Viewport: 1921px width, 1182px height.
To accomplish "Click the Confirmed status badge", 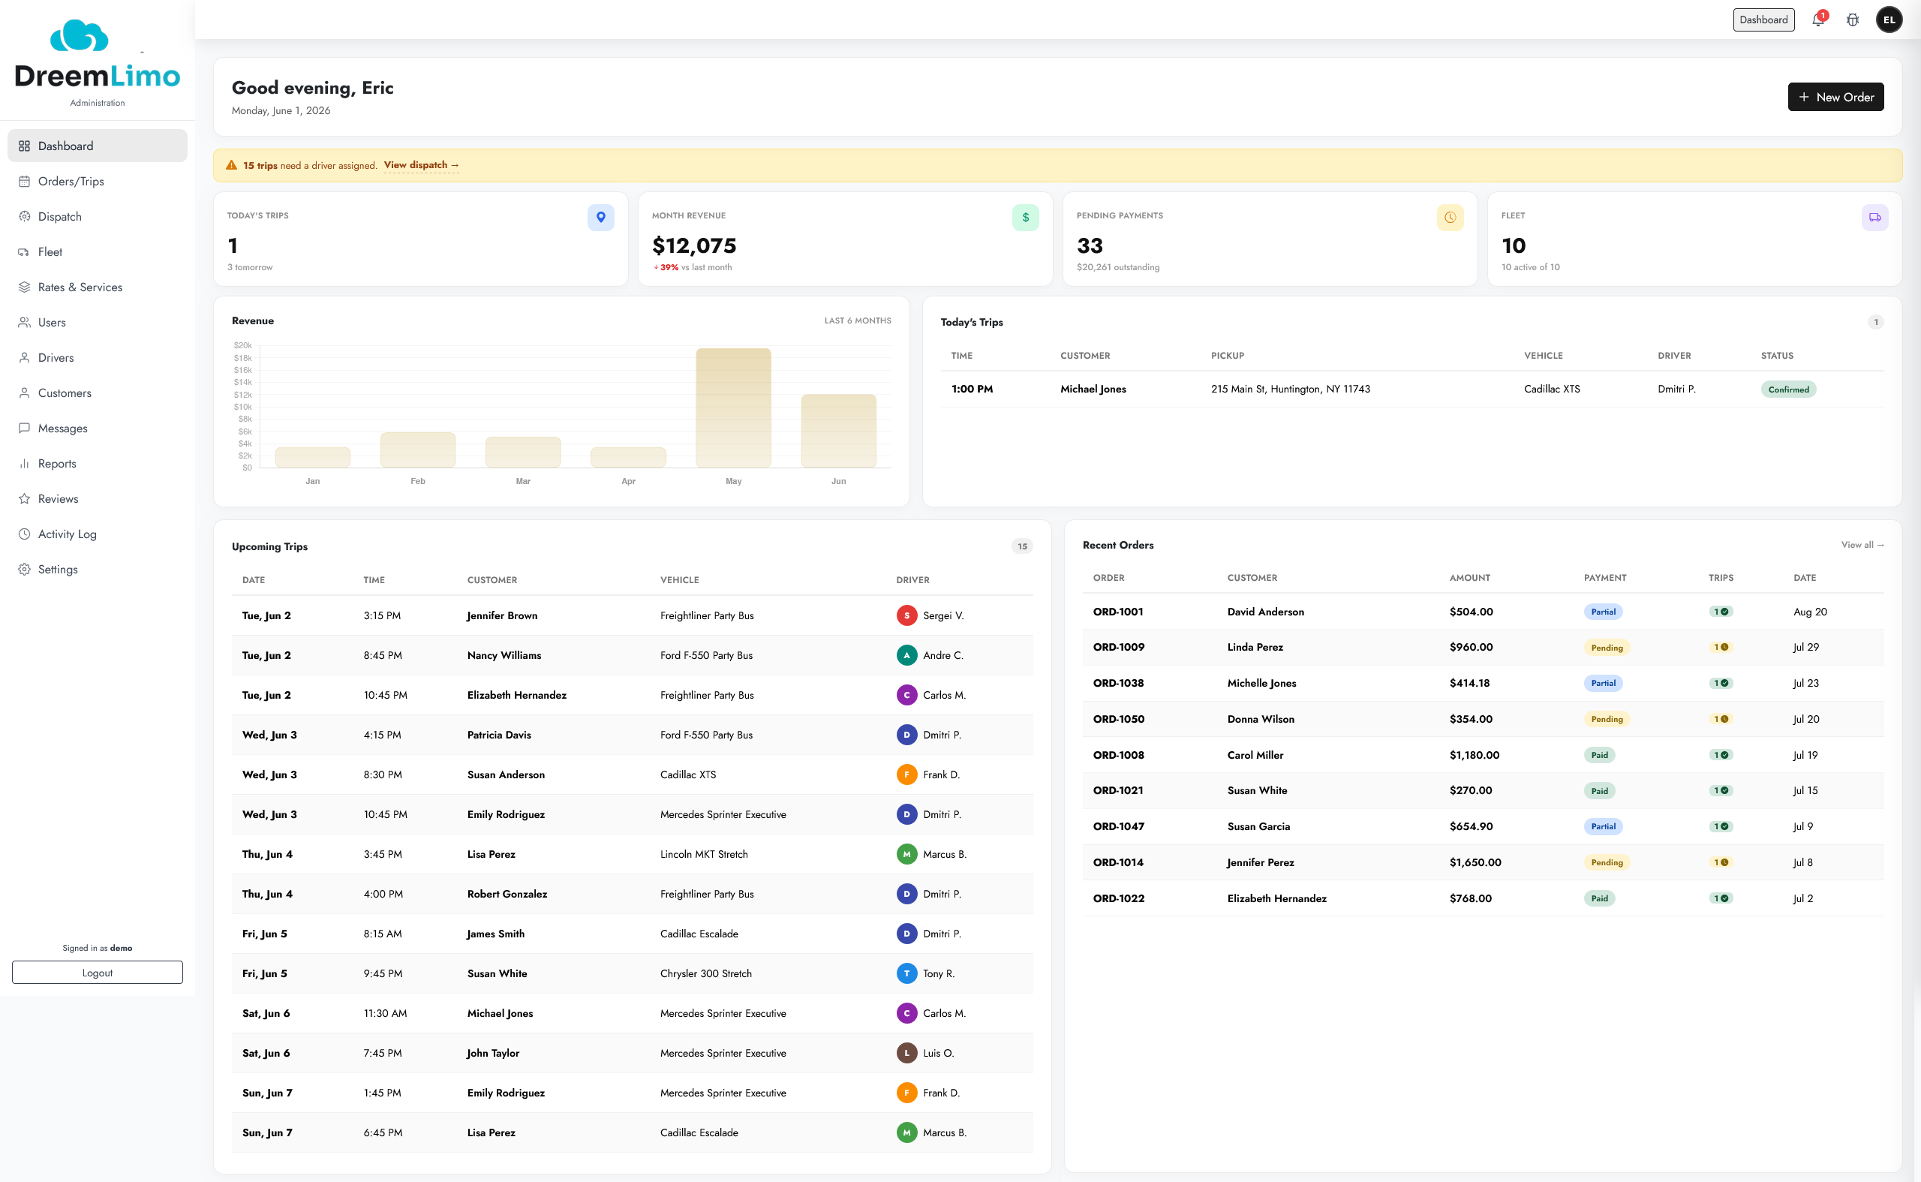I will (1788, 389).
